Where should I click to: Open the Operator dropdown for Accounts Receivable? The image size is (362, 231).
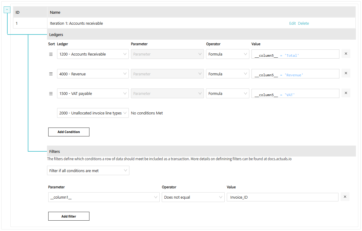(x=228, y=54)
